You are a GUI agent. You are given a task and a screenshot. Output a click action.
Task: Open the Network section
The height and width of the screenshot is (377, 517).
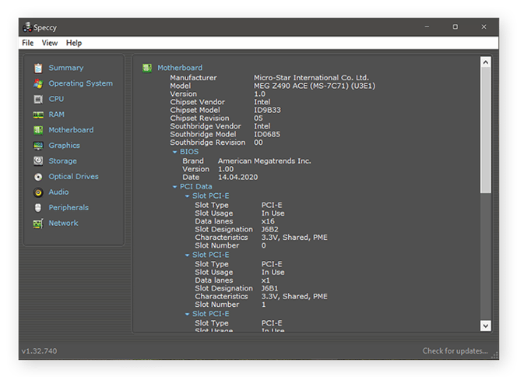[x=63, y=223]
